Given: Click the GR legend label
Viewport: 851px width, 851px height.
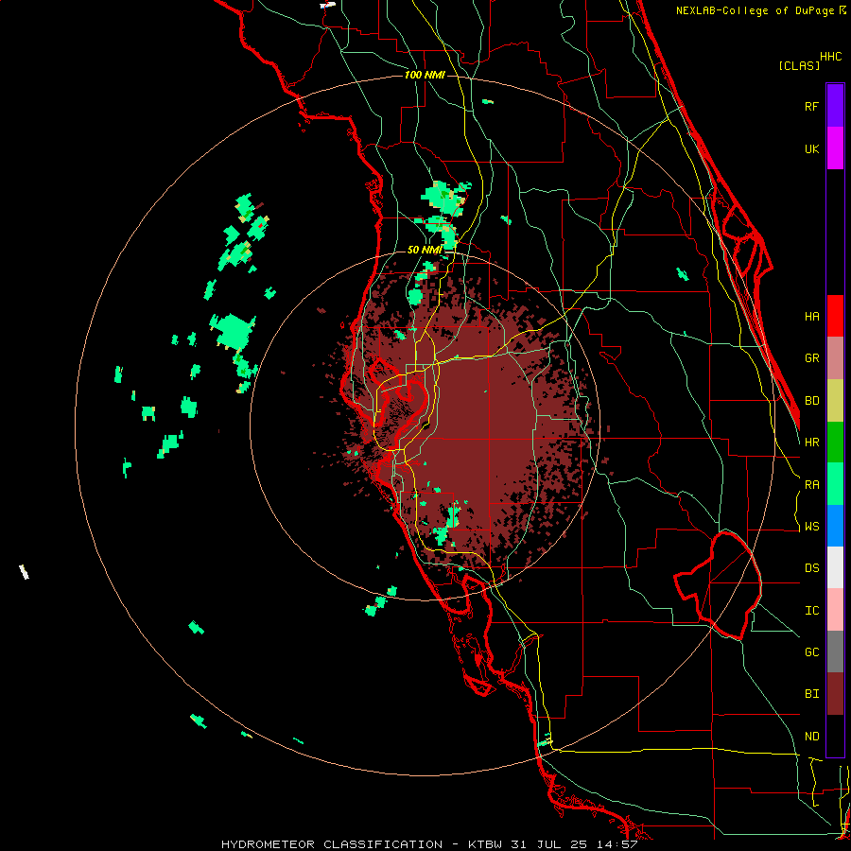Looking at the screenshot, I should [811, 358].
